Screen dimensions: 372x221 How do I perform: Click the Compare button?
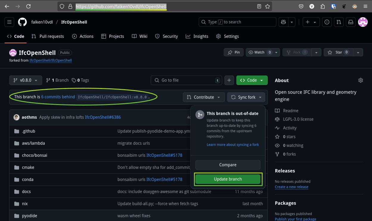pyautogui.click(x=228, y=165)
